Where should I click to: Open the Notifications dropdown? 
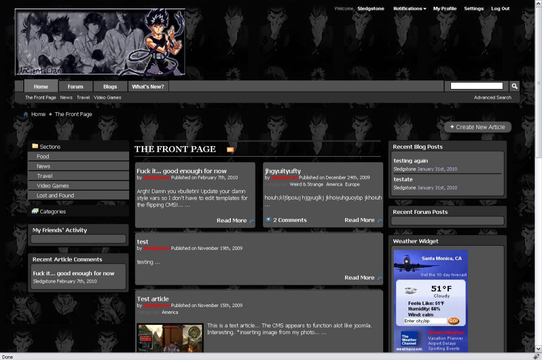[x=410, y=8]
